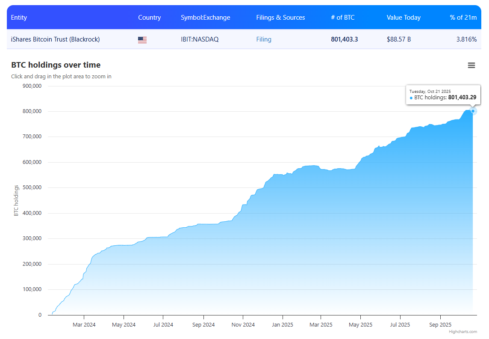This screenshot has width=489, height=339.
Task: Select the iShares Bitcoin Trust entity name
Action: coord(55,39)
